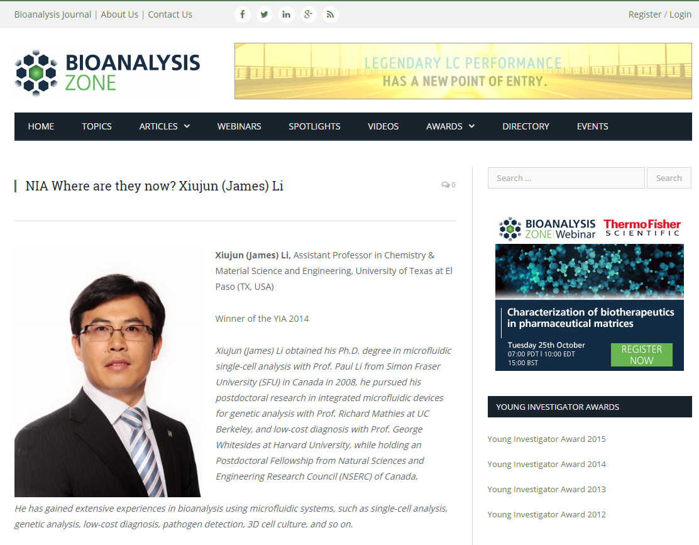Open the Facebook social icon
Viewport: 699px width, 545px height.
point(243,14)
